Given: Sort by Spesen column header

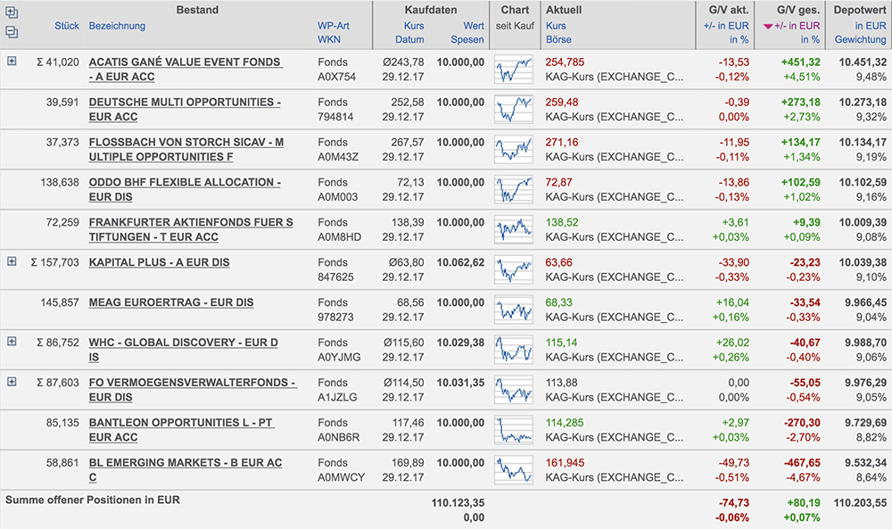Looking at the screenshot, I should pyautogui.click(x=467, y=39).
